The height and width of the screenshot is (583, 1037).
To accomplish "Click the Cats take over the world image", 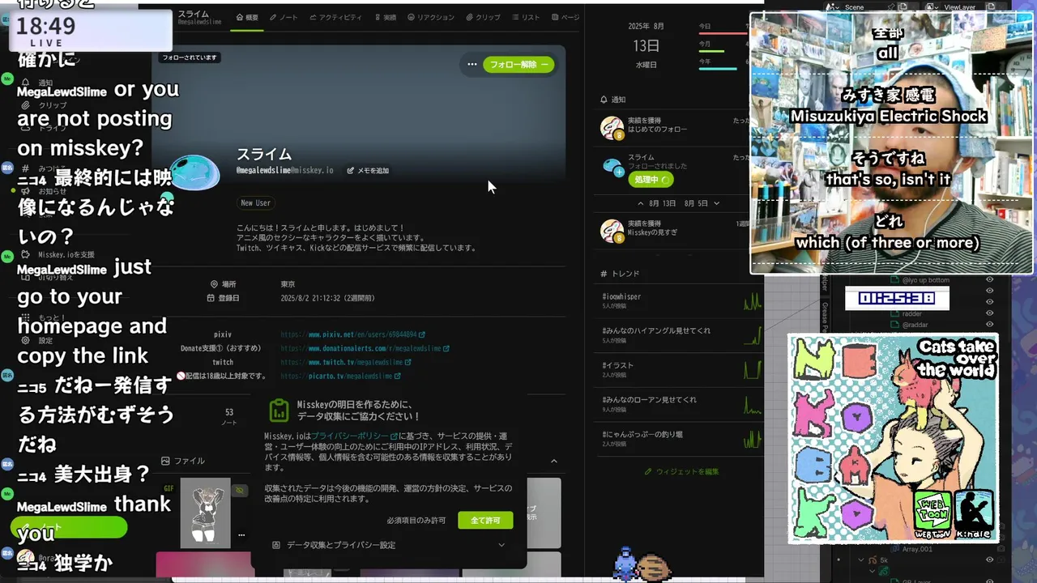I will point(893,438).
